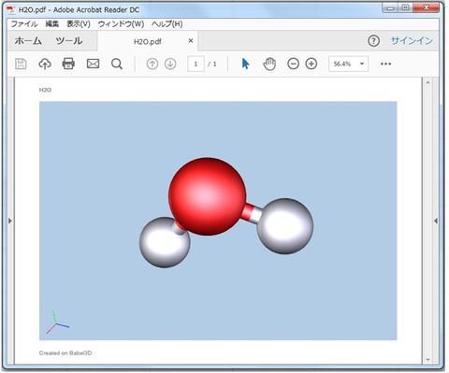Zoom in with plus button
This screenshot has width=449, height=373.
pyautogui.click(x=311, y=64)
